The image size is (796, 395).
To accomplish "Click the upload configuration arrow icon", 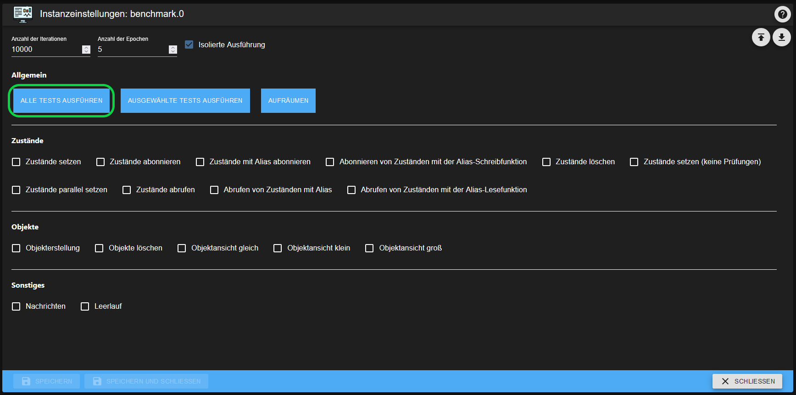I will coord(761,37).
